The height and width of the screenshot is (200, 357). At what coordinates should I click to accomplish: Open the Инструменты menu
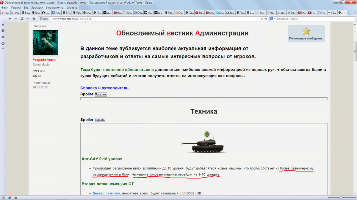54,7
